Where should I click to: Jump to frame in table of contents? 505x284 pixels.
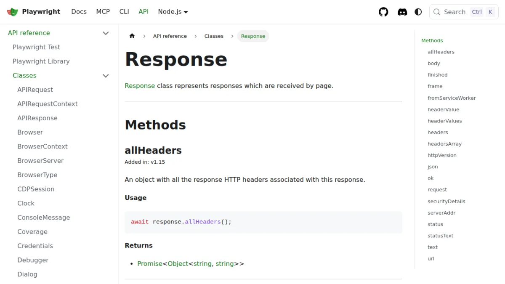pos(435,86)
